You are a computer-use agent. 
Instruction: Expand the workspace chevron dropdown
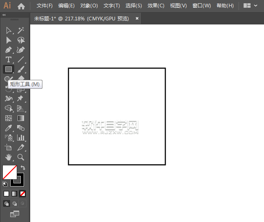coord(255,6)
